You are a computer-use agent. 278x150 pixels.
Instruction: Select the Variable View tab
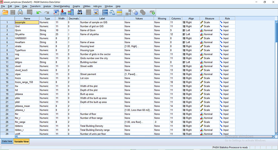21,141
